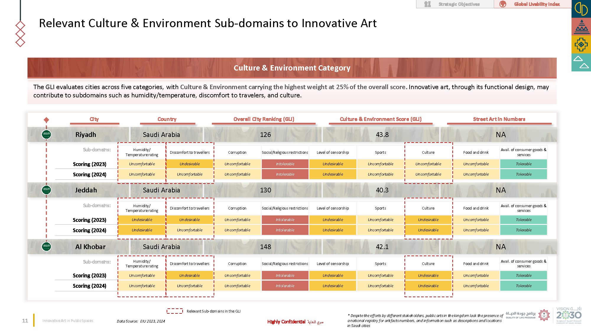Click the Culture & Environment Score (GLI) header
The image size is (591, 332).
381,119
